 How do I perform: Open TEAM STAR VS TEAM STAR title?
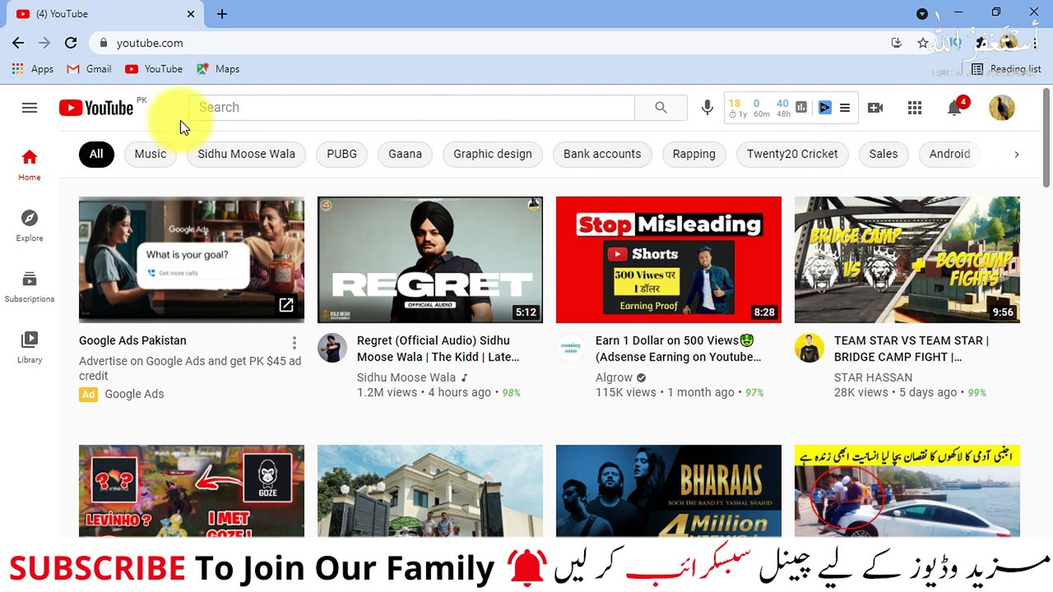[912, 349]
